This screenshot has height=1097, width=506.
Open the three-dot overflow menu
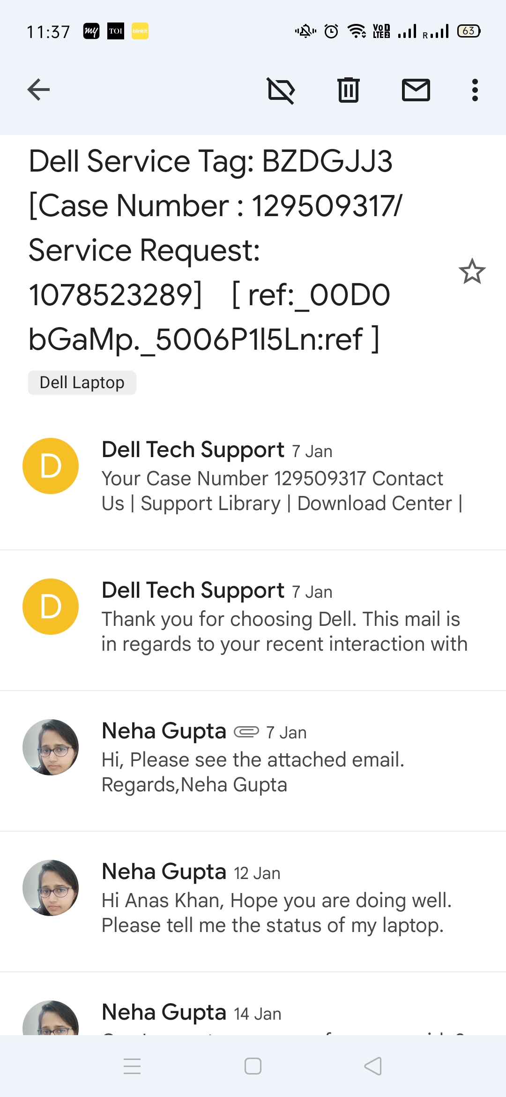475,90
